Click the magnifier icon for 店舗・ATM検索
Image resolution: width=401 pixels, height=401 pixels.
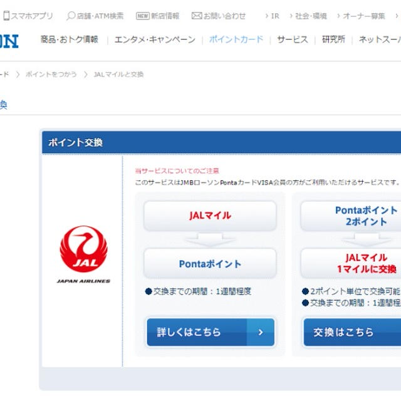(x=71, y=16)
